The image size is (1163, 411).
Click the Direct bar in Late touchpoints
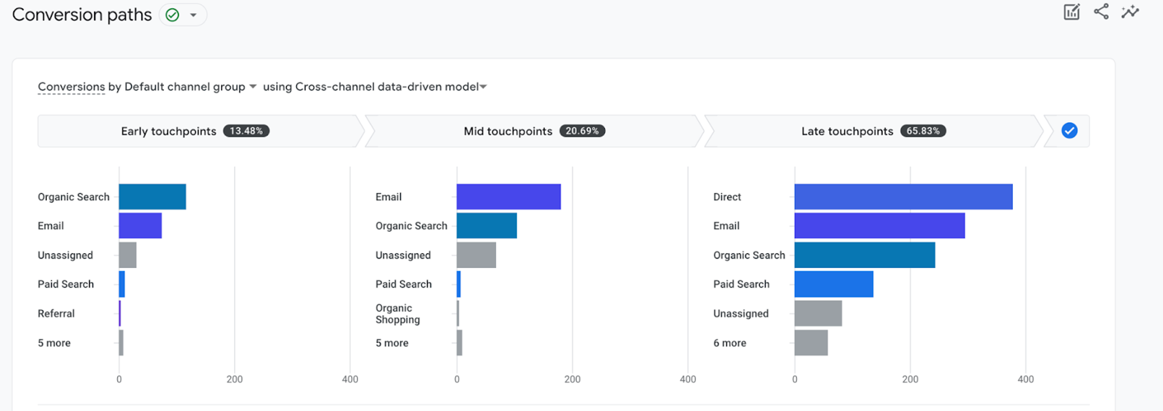click(904, 197)
